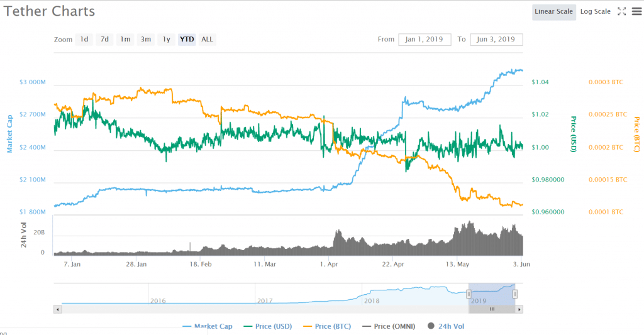Screen dimensions: 644x335
Task: Click the navigator left range handle
Action: point(469,294)
